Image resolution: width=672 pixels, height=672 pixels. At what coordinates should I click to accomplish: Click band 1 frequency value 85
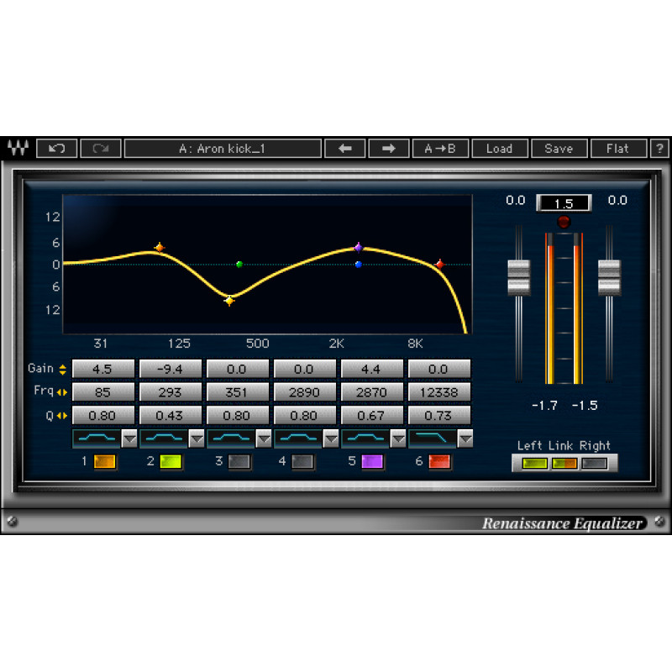coord(103,392)
